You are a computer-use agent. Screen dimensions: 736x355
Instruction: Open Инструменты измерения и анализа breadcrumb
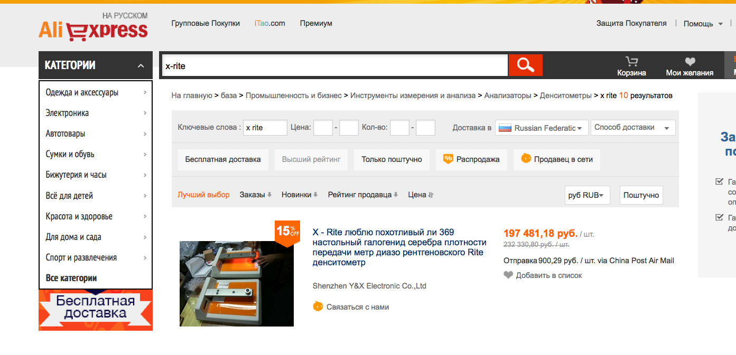click(413, 95)
